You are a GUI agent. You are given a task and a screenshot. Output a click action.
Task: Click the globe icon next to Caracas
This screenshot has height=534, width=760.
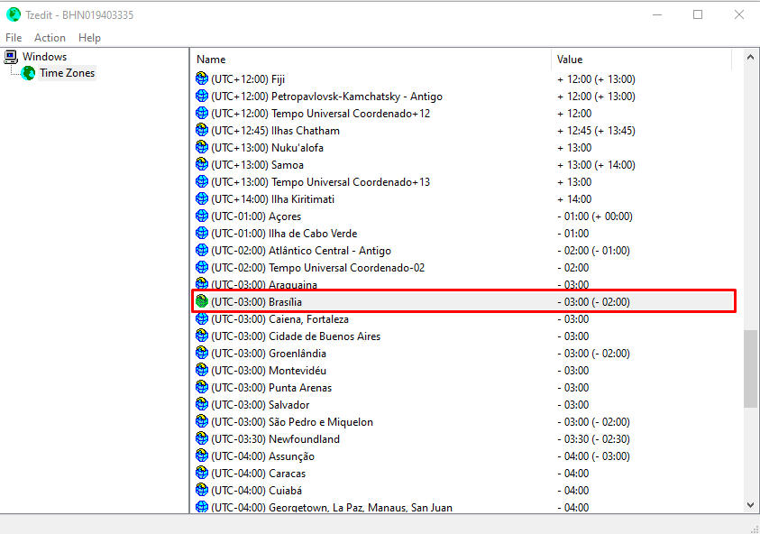pos(202,473)
